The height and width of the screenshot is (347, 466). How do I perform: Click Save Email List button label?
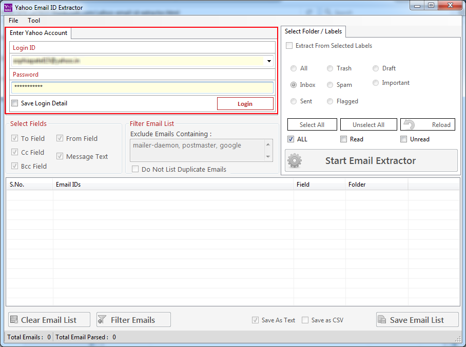417,320
